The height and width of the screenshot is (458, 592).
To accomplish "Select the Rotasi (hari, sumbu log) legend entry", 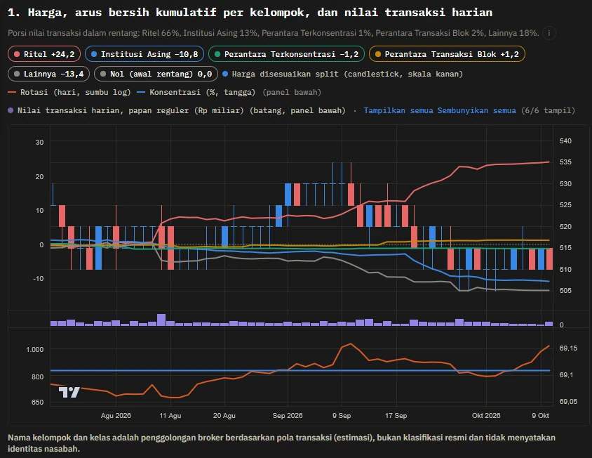I will (x=69, y=92).
